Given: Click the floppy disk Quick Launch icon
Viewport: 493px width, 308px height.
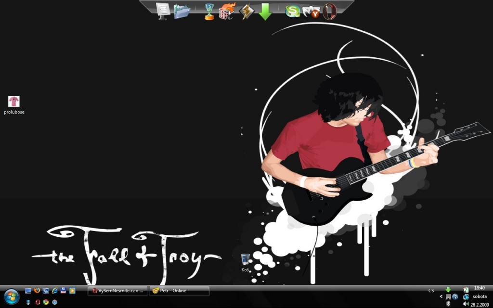Looking at the screenshot, I should coord(63,290).
